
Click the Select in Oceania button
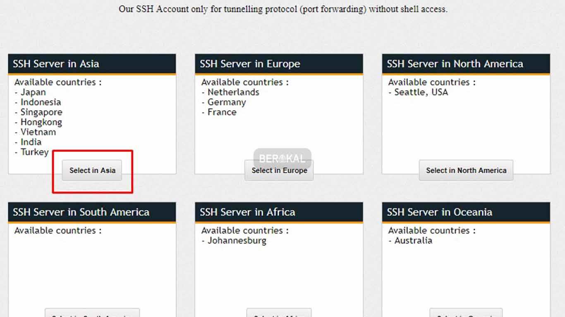(466, 314)
